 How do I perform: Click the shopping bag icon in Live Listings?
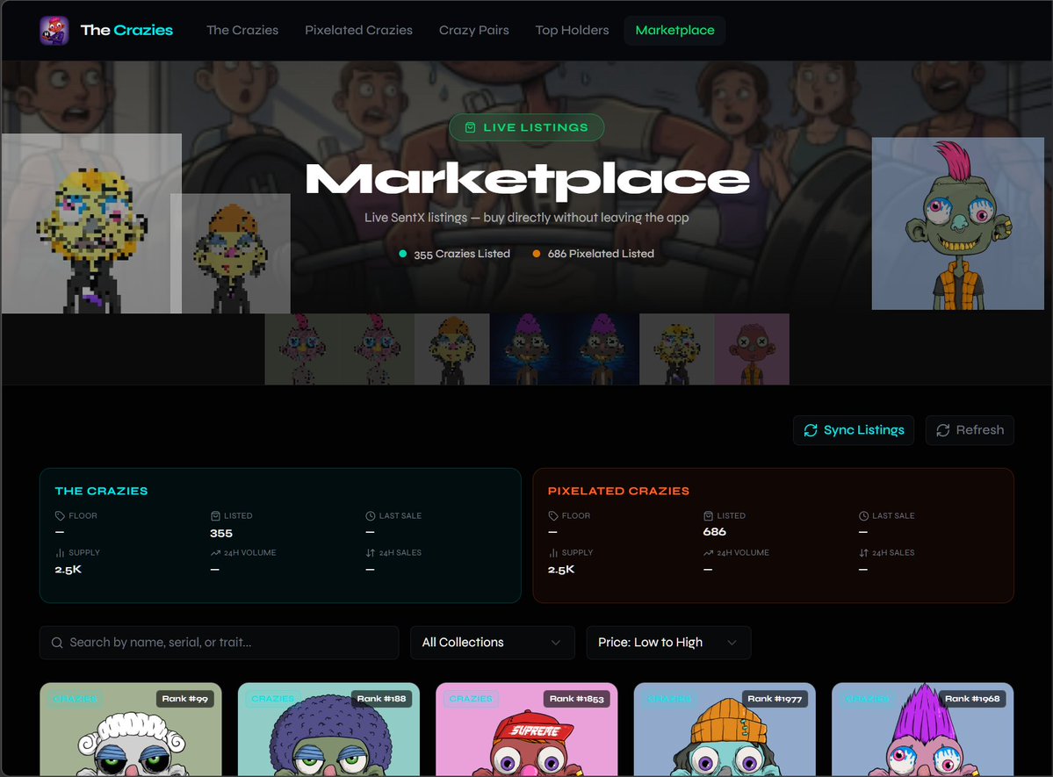[x=470, y=127]
